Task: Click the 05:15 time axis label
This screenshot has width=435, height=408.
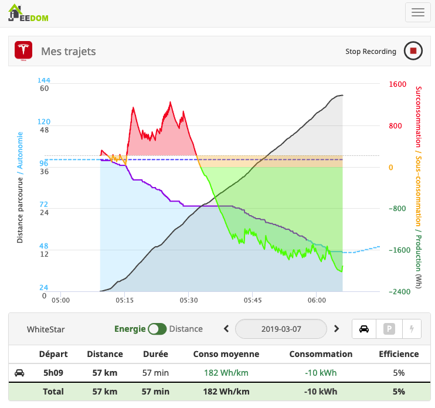Action: pos(124,300)
